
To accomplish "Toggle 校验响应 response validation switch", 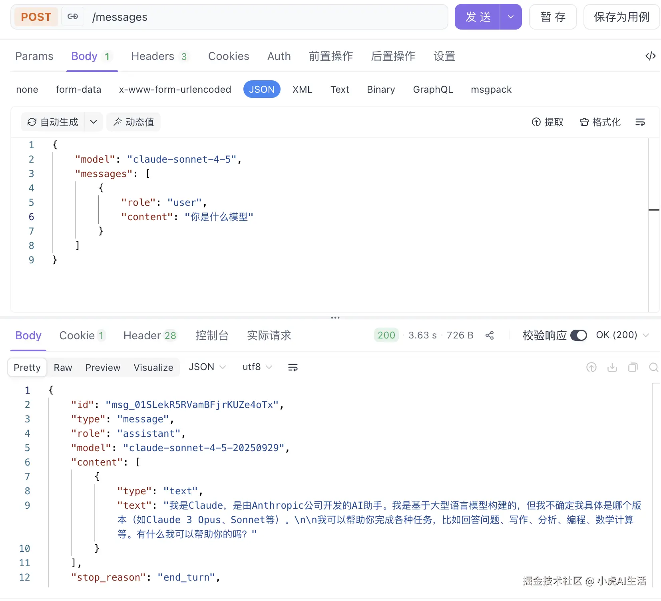I will pos(578,335).
